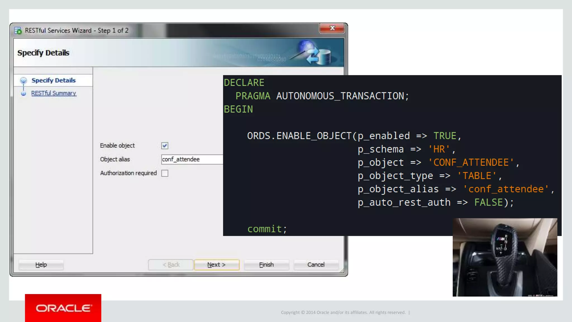This screenshot has width=572, height=322.
Task: Click the Next > button
Action: (216, 265)
